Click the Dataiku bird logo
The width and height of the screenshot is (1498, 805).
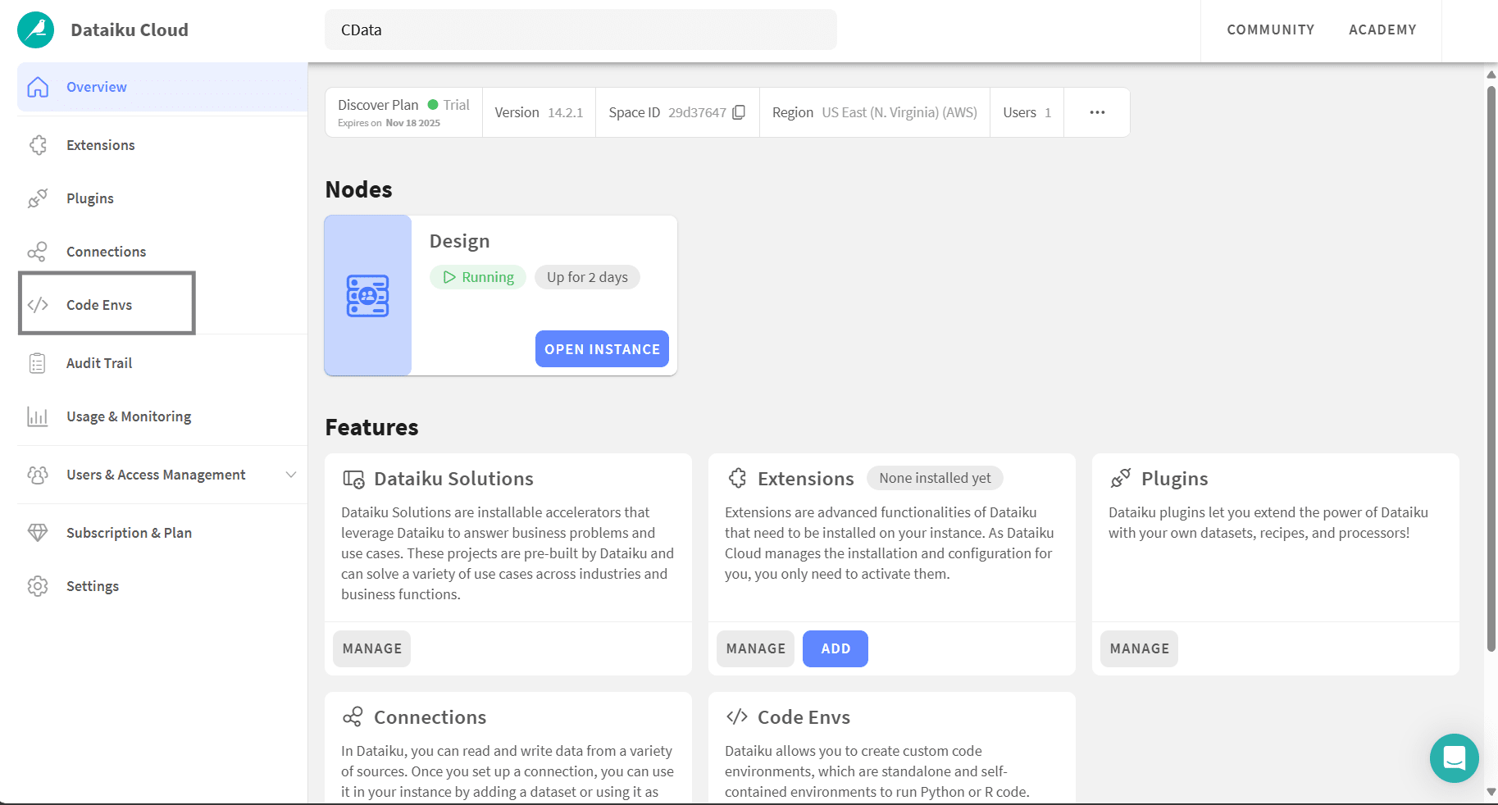36,30
